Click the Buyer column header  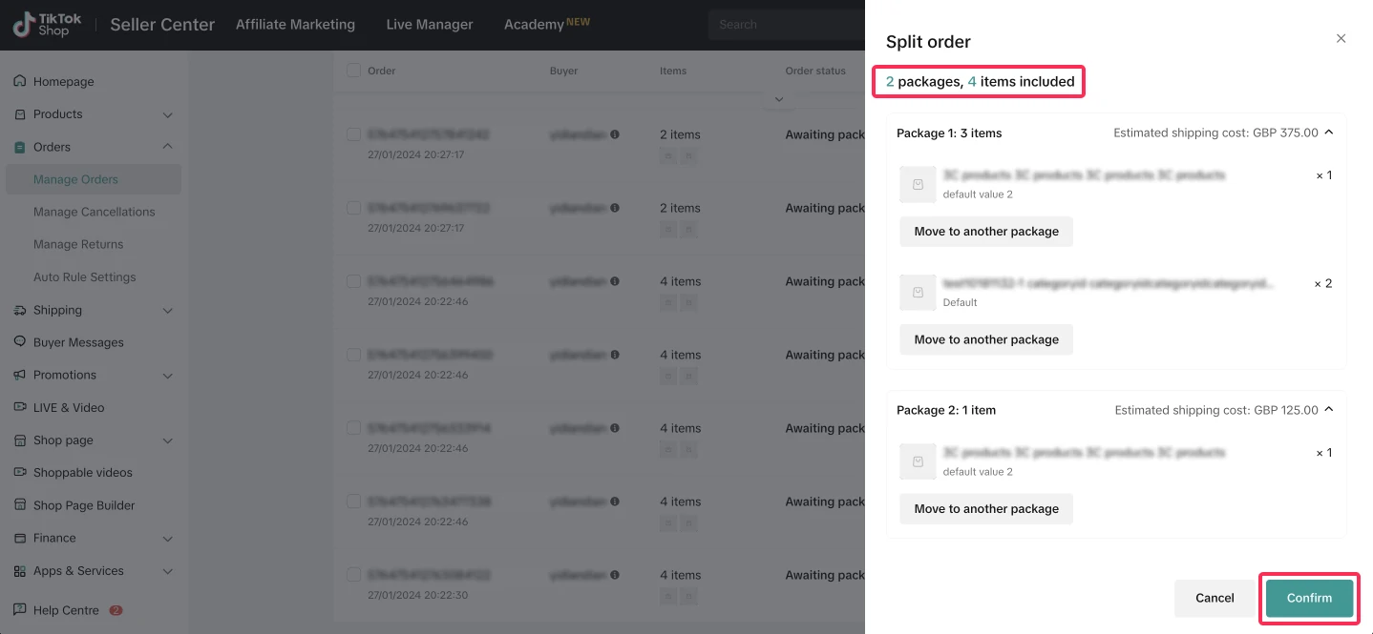[x=563, y=71]
